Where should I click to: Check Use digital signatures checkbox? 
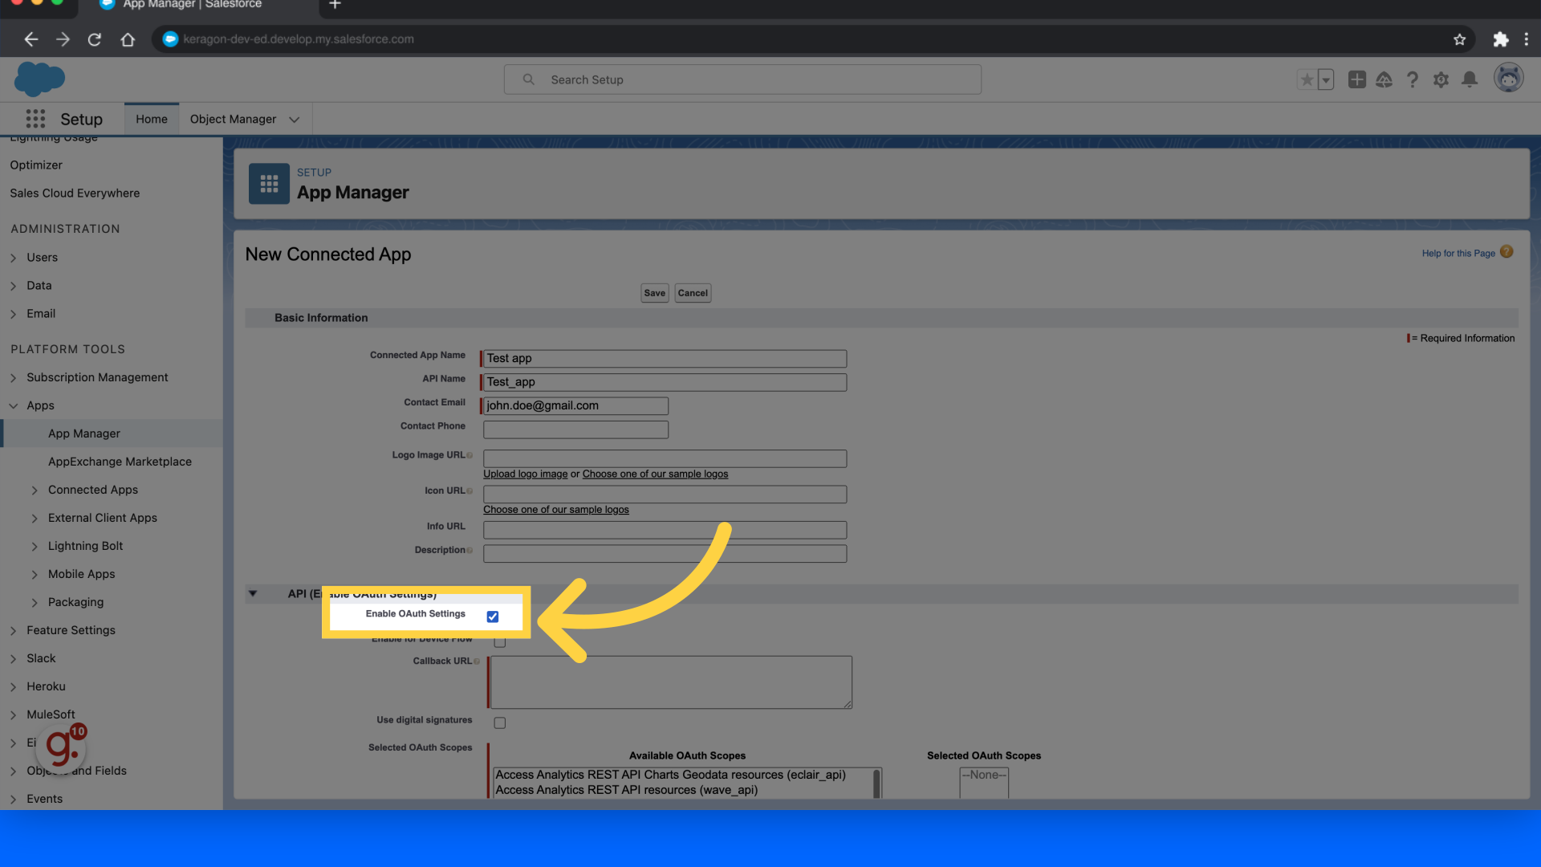pyautogui.click(x=500, y=722)
